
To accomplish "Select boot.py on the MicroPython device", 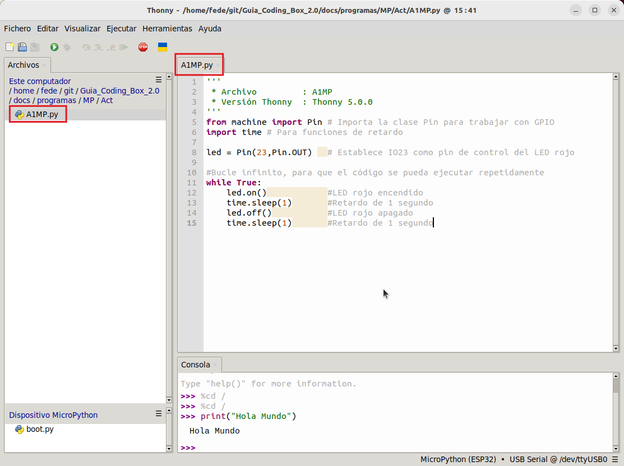I will (40, 430).
